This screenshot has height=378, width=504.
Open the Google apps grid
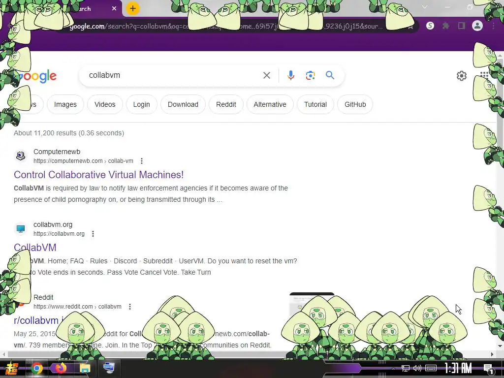tap(484, 76)
